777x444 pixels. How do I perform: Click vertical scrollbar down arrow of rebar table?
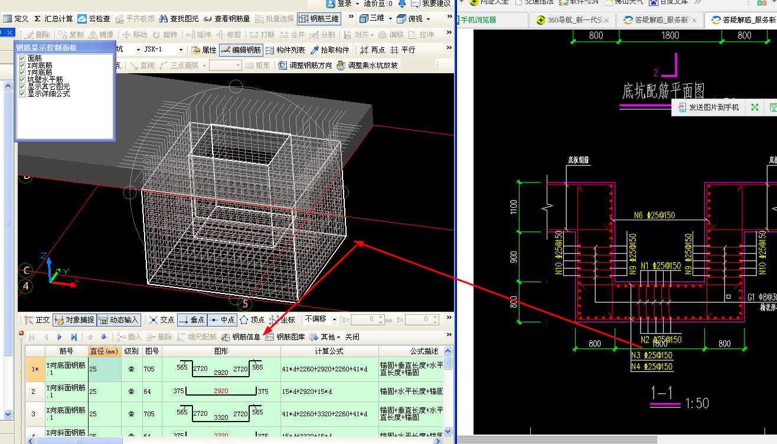[x=448, y=432]
